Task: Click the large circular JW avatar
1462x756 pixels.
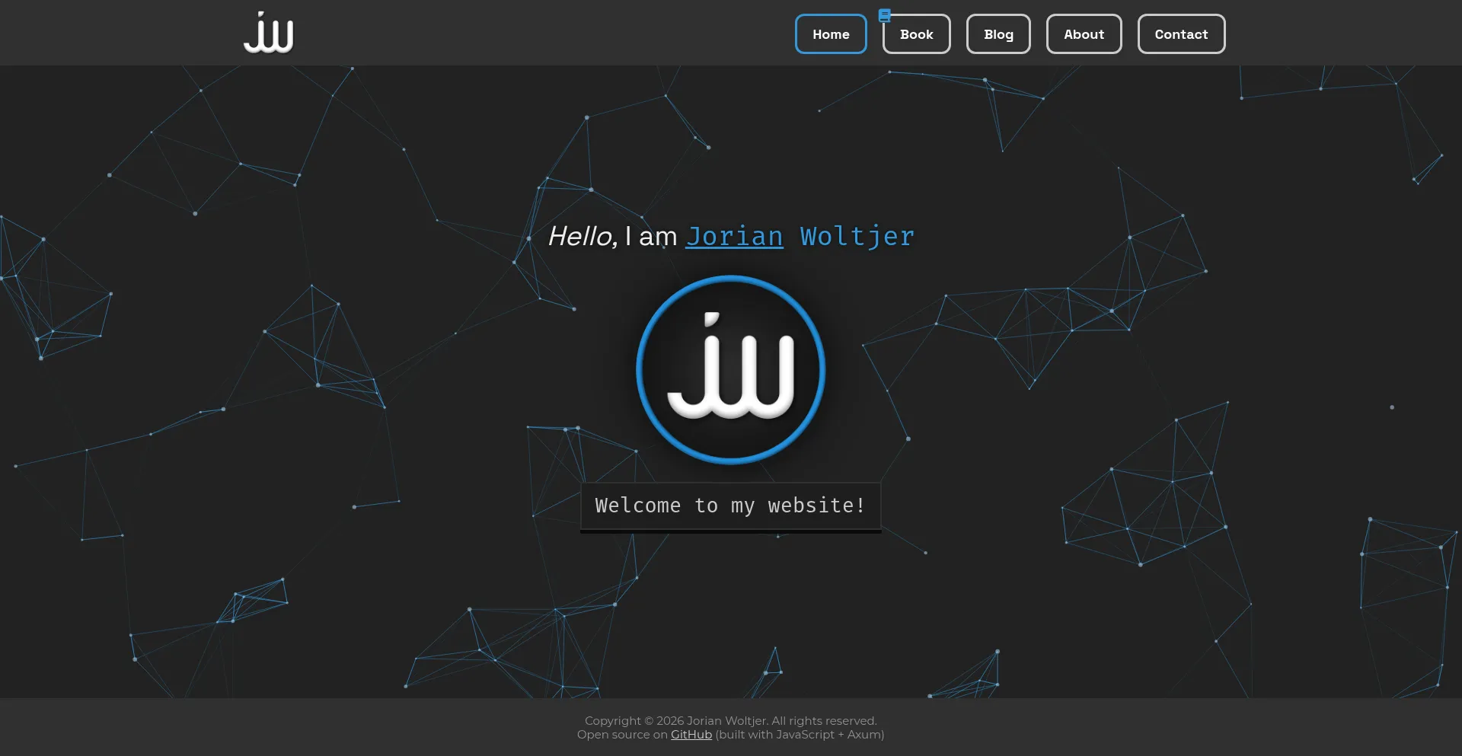Action: [731, 370]
